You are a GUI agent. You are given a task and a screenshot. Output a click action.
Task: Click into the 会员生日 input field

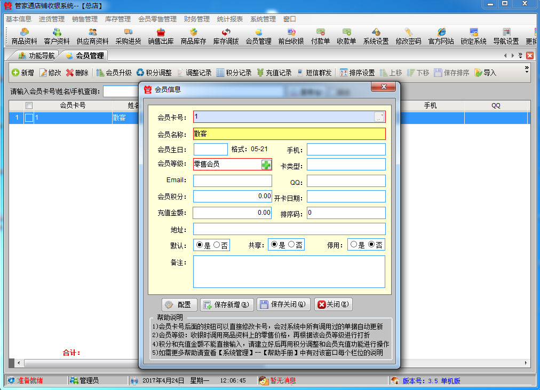click(210, 149)
